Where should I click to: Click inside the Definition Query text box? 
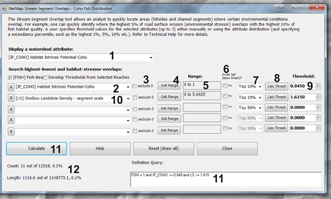[226, 179]
